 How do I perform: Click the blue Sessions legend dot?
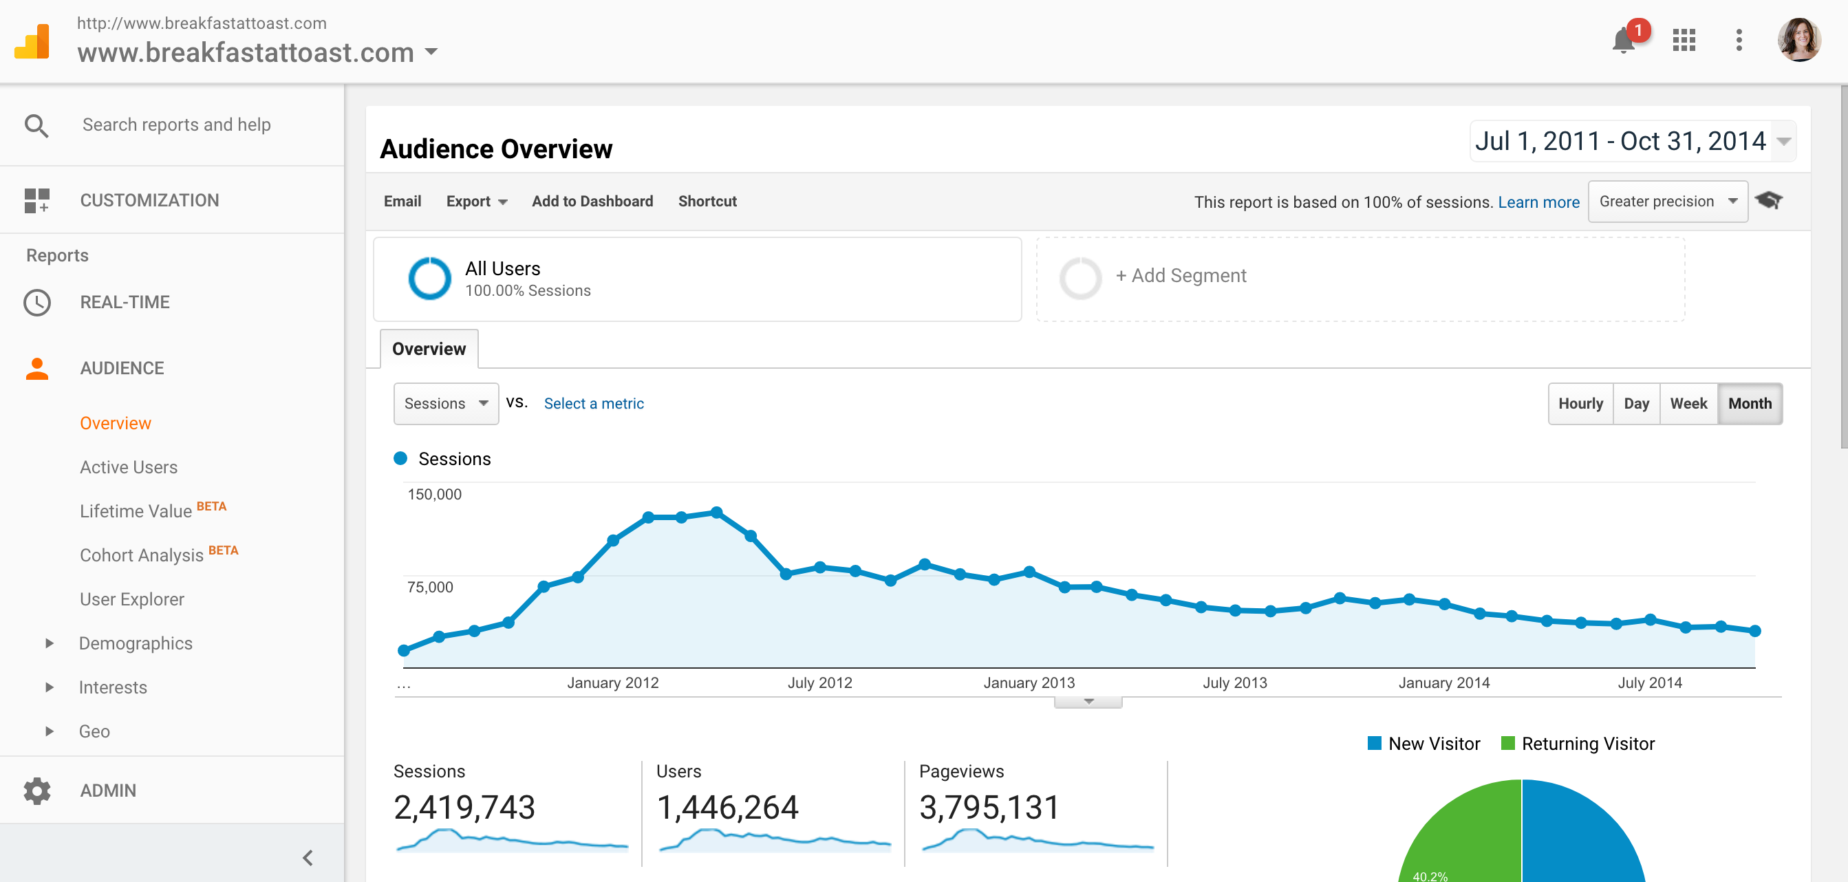pos(400,460)
